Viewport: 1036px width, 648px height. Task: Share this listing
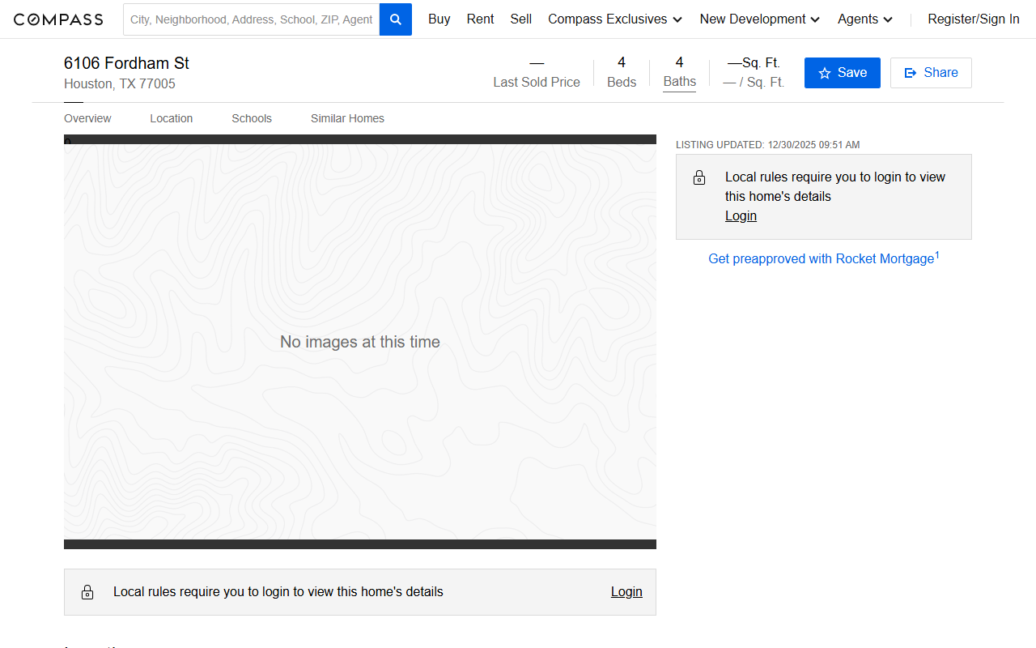click(x=931, y=73)
